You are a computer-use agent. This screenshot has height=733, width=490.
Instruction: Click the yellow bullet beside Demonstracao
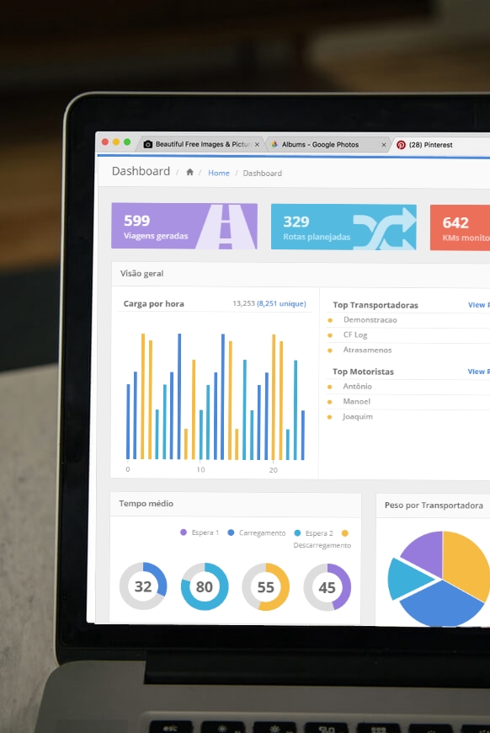click(x=330, y=320)
